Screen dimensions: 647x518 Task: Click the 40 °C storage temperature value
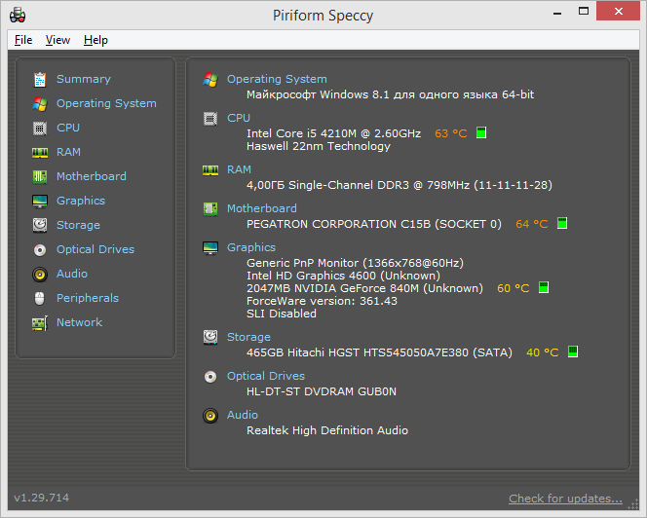(x=542, y=352)
